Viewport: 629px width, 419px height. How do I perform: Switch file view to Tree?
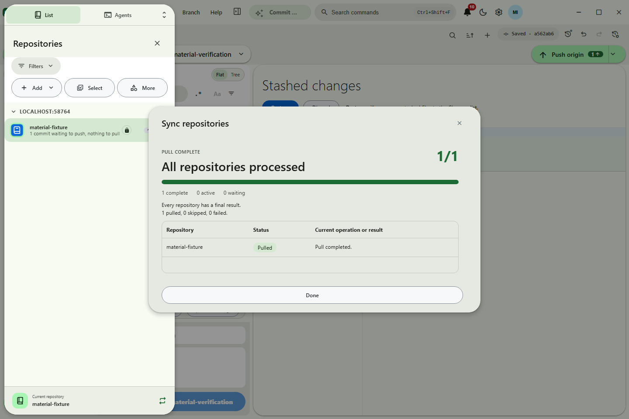coord(235,75)
